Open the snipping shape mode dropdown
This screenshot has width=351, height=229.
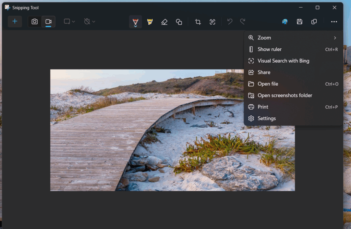tap(69, 22)
